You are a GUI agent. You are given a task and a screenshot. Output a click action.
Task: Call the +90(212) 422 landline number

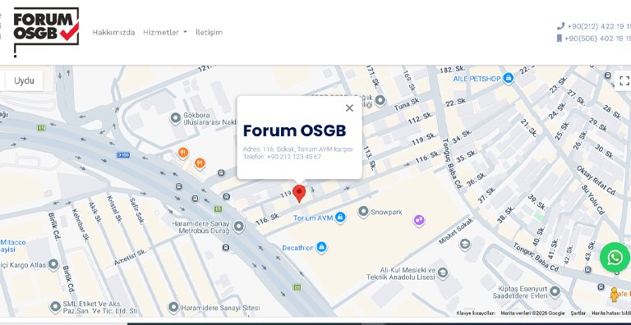[x=598, y=26]
